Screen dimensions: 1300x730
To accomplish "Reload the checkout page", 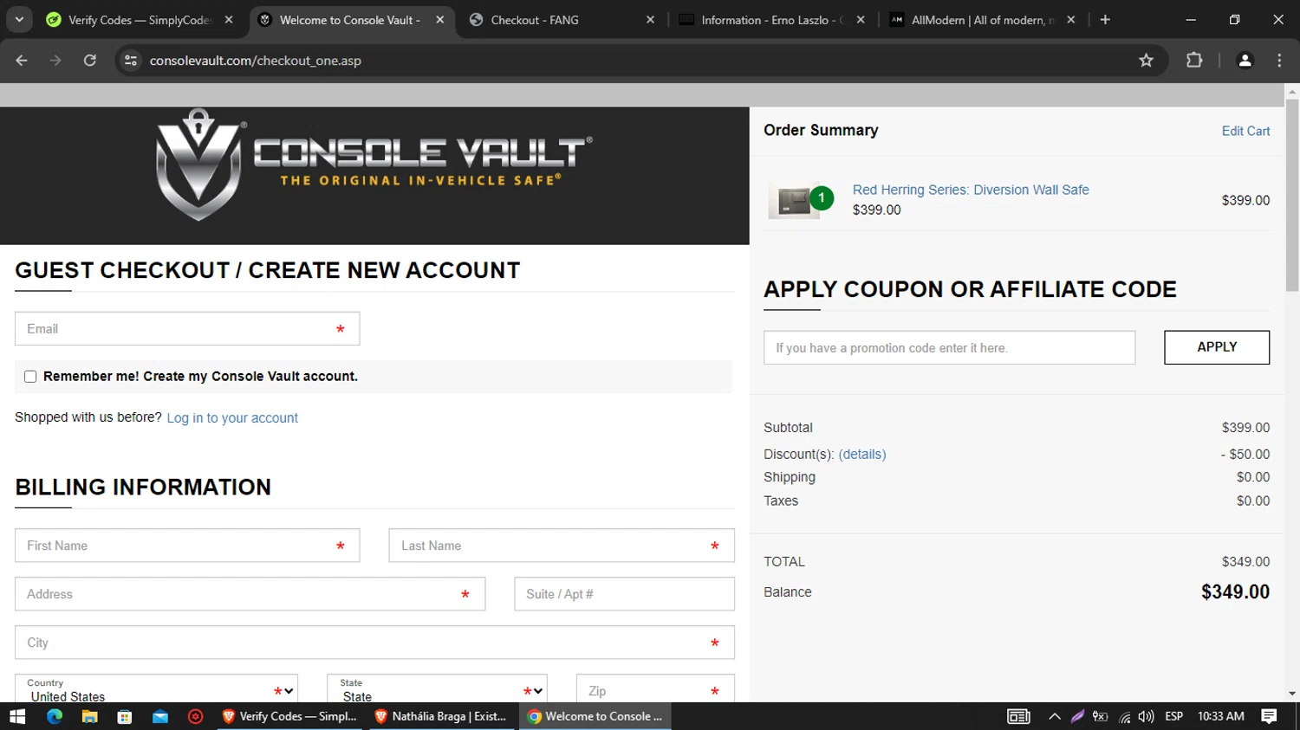I will tap(90, 61).
